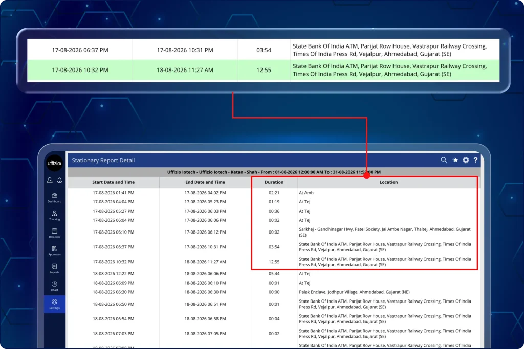
Task: Click duration value 05:44
Action: point(274,273)
